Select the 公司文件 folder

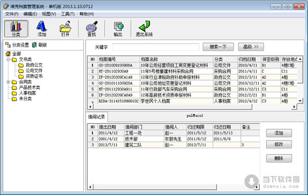tap(31, 70)
